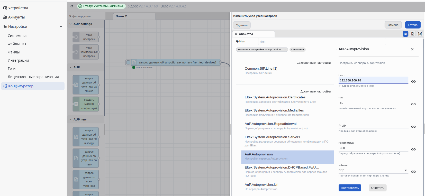Click the Статус системы - активна badge
The width and height of the screenshot is (425, 196).
pyautogui.click(x=101, y=6)
